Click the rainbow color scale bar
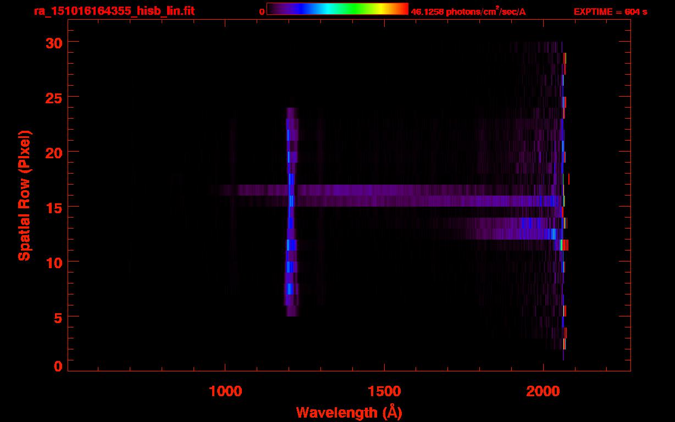This screenshot has height=422, width=675. point(337,9)
